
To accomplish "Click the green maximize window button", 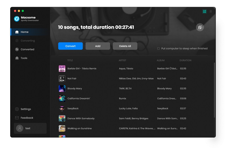I will point(23,11).
